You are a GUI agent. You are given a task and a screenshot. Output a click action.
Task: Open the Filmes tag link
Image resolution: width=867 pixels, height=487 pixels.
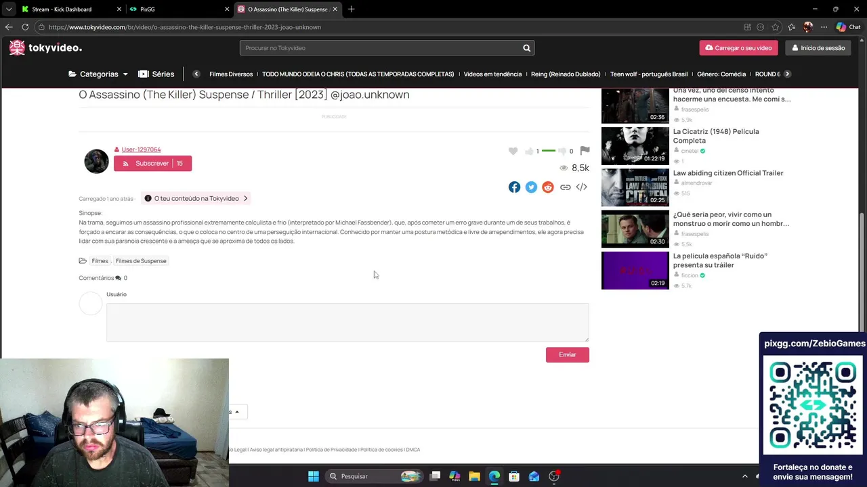pos(100,261)
